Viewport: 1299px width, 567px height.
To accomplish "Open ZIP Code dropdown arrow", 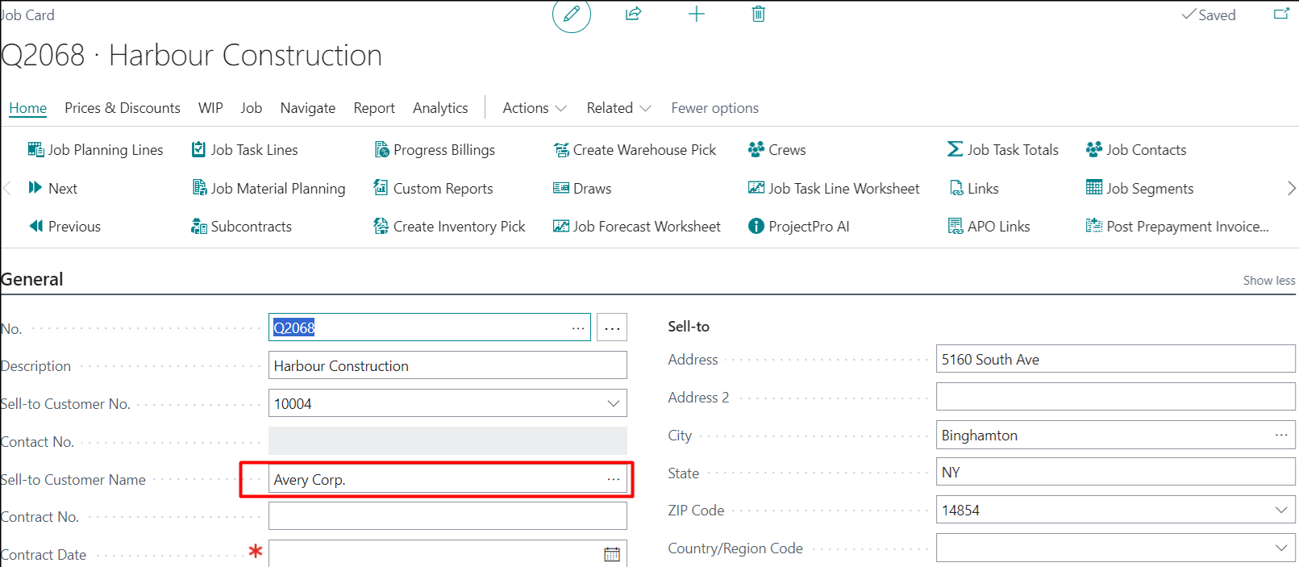I will click(1281, 510).
